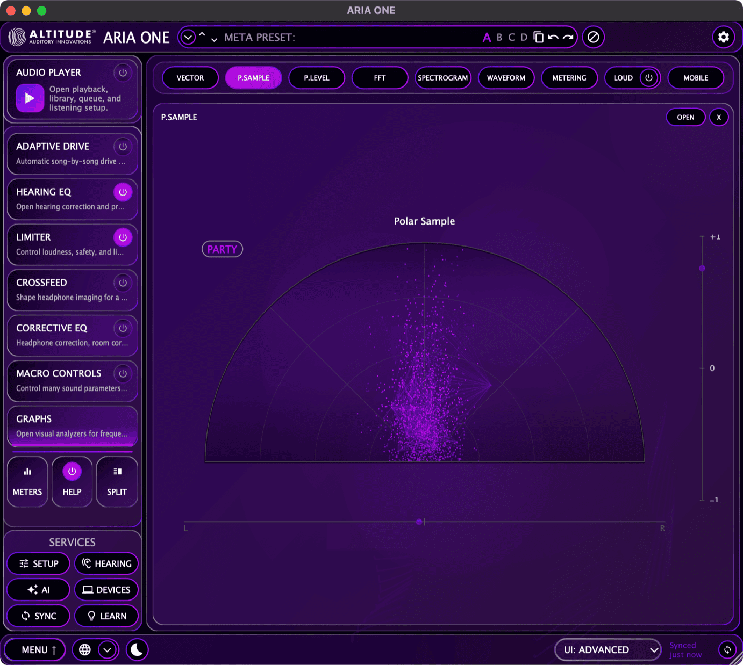This screenshot has width=743, height=665.
Task: Toggle Corrective EQ power button
Action: pyautogui.click(x=123, y=328)
